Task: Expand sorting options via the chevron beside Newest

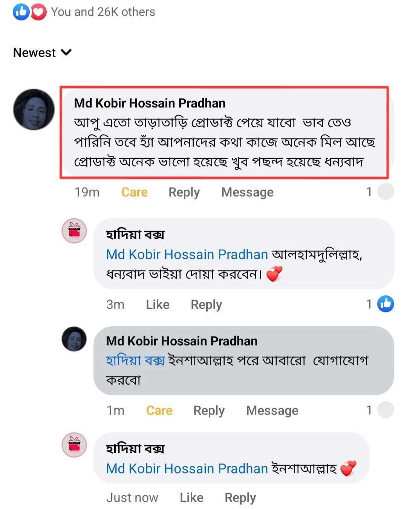Action: coord(66,53)
